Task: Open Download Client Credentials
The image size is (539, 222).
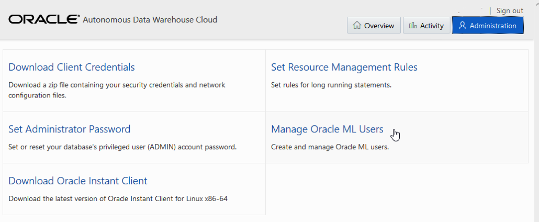Action: 72,67
